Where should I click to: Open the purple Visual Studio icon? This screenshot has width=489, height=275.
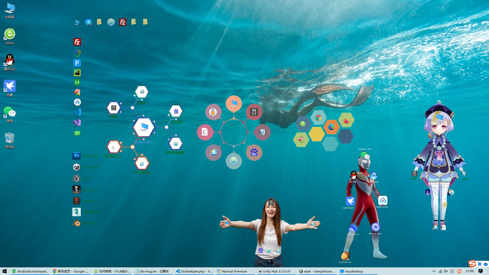77,122
